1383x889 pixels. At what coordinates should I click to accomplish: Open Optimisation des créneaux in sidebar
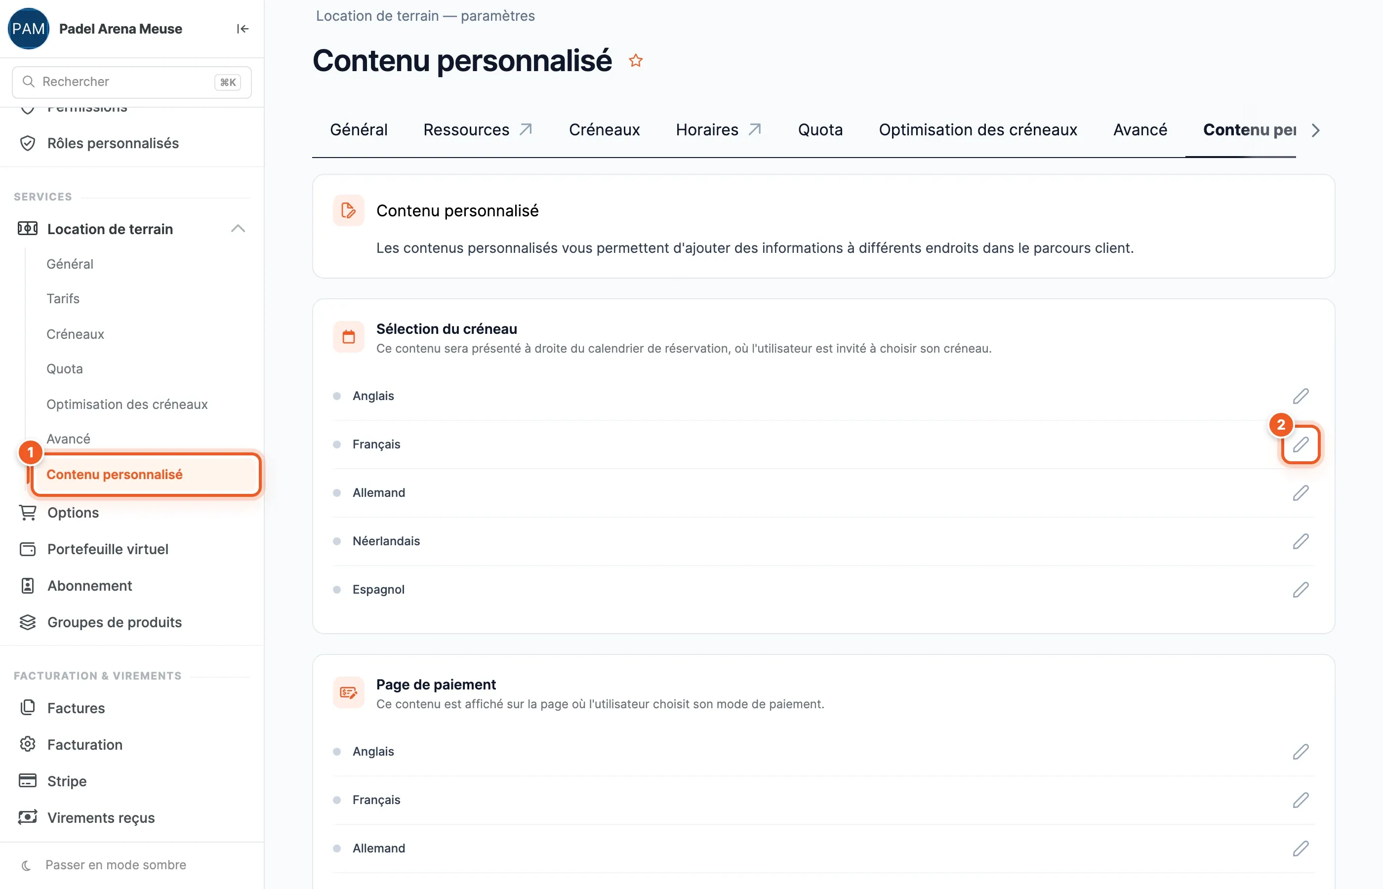[127, 404]
